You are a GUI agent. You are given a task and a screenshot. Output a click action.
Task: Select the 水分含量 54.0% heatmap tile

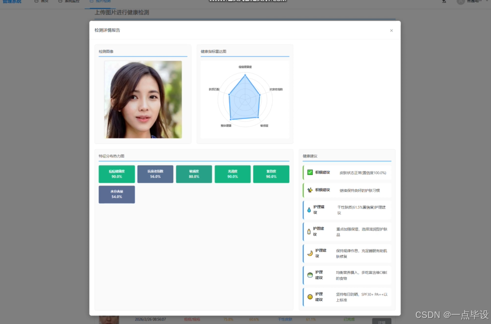117,194
